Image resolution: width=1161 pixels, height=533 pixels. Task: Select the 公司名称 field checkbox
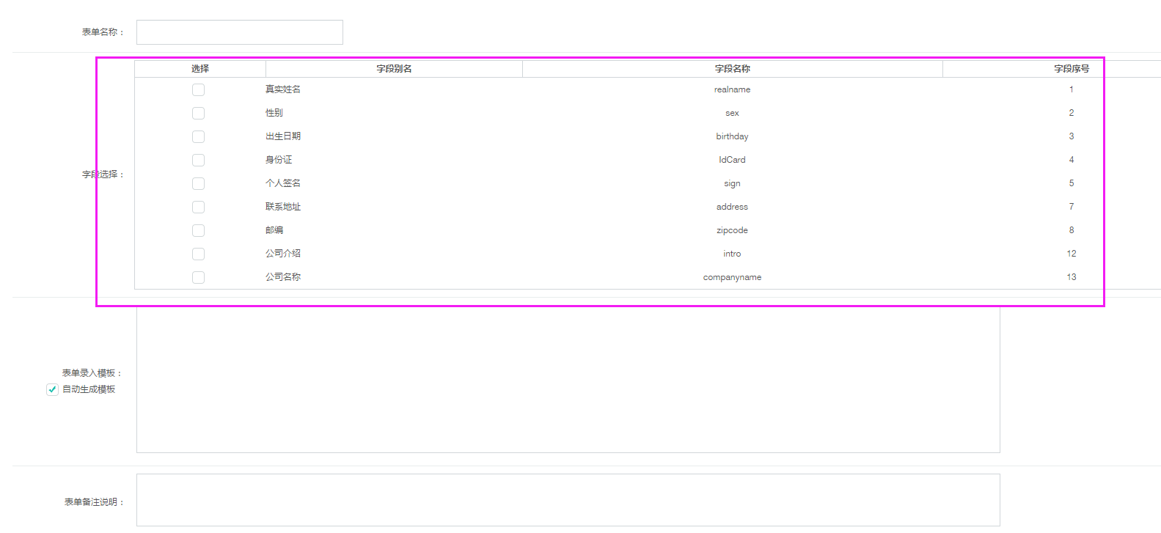(198, 277)
